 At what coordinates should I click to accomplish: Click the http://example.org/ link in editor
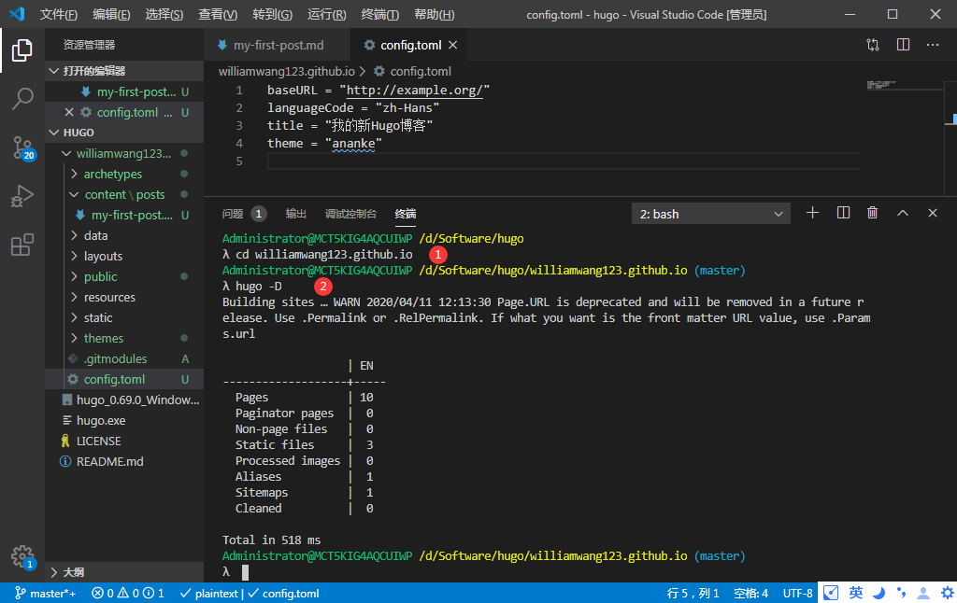click(x=414, y=91)
